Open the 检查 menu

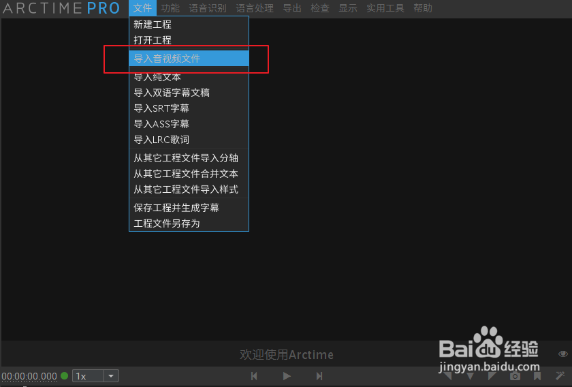(x=320, y=8)
